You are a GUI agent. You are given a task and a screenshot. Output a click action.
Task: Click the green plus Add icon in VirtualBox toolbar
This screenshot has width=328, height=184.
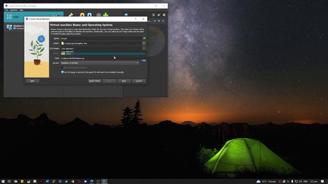point(106,15)
